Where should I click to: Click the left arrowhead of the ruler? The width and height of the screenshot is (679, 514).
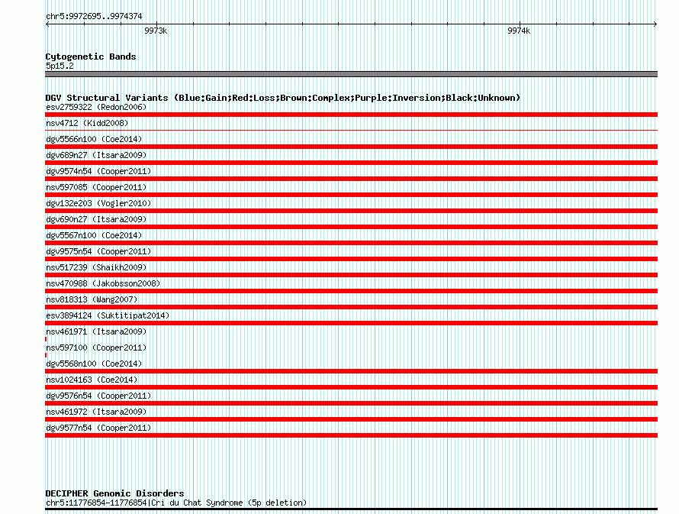[x=47, y=24]
